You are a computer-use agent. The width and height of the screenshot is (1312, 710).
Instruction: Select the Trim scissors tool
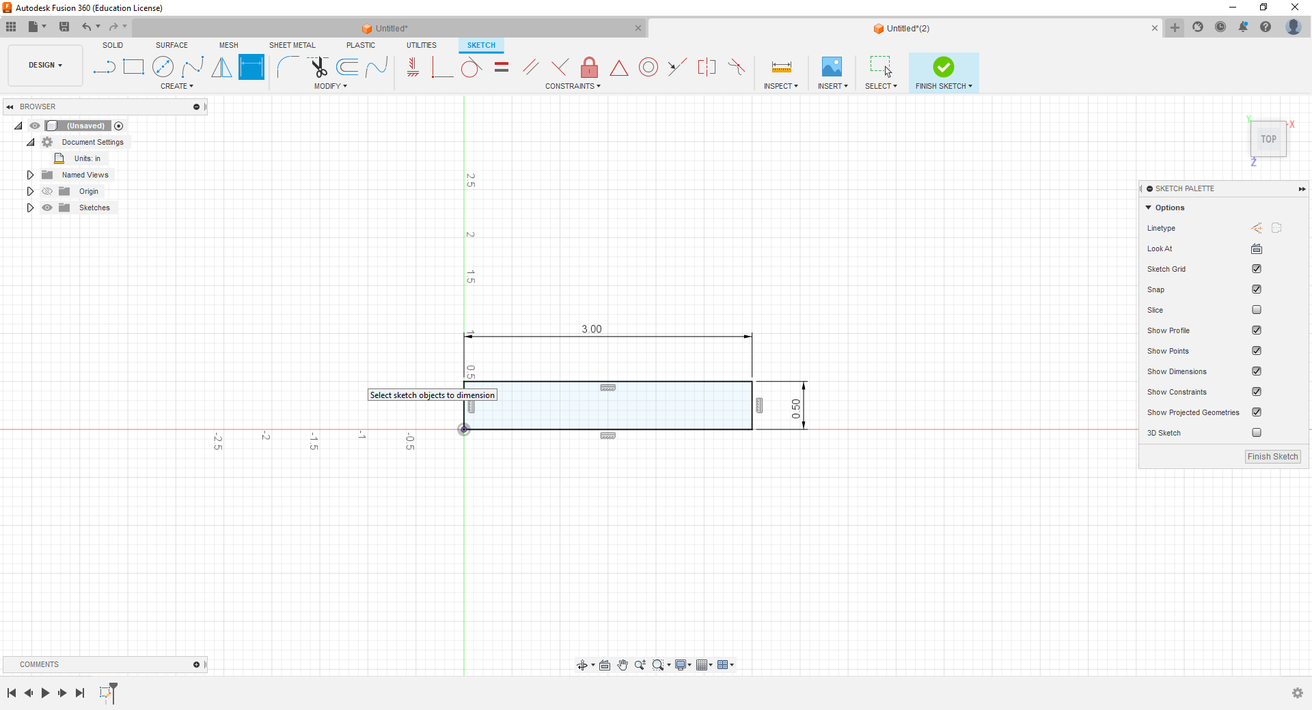coord(318,67)
